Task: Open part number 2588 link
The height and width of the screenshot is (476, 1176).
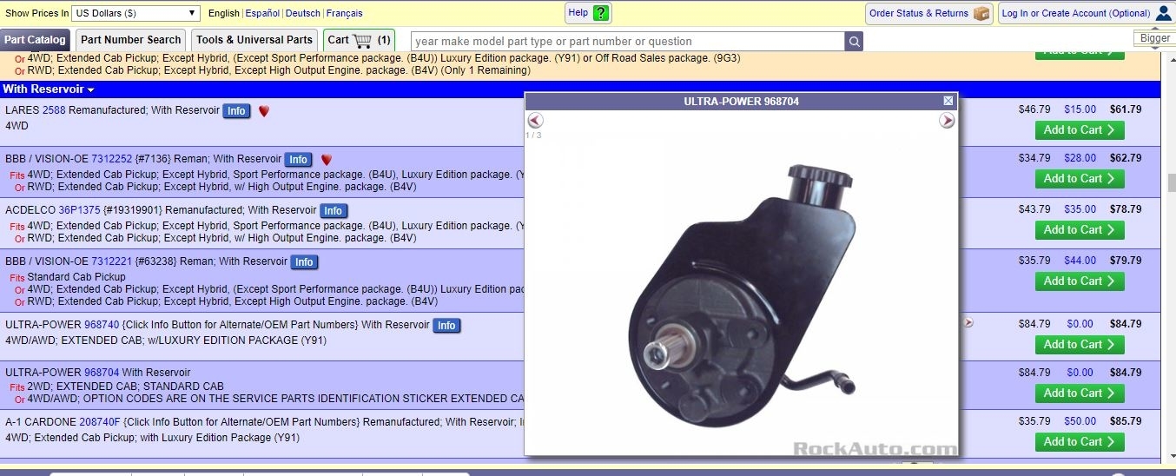Action: tap(54, 110)
